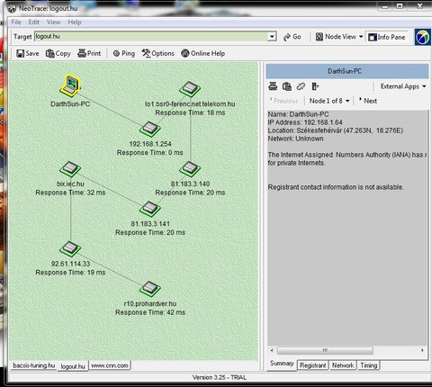Open Online Help
432x387 pixels.
[x=203, y=53]
